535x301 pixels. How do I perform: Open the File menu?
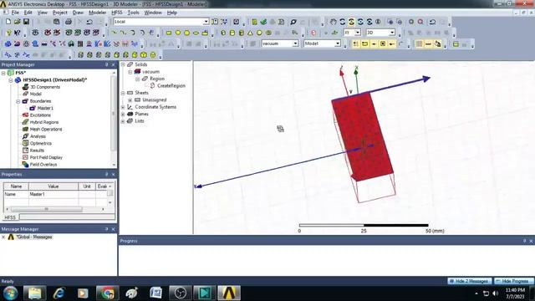click(15, 13)
